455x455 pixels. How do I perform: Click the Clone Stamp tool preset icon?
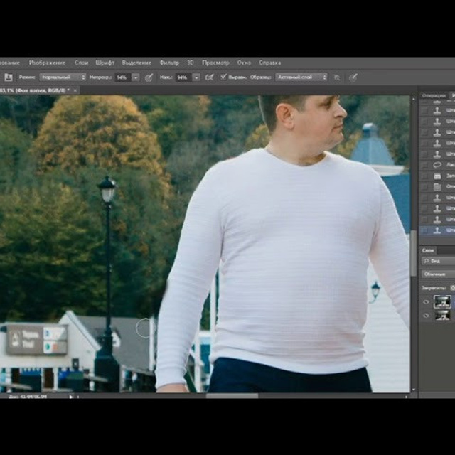click(9, 77)
